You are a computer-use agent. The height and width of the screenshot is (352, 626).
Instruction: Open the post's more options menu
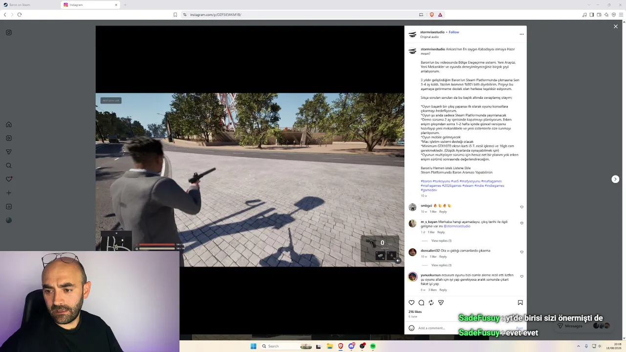521,34
